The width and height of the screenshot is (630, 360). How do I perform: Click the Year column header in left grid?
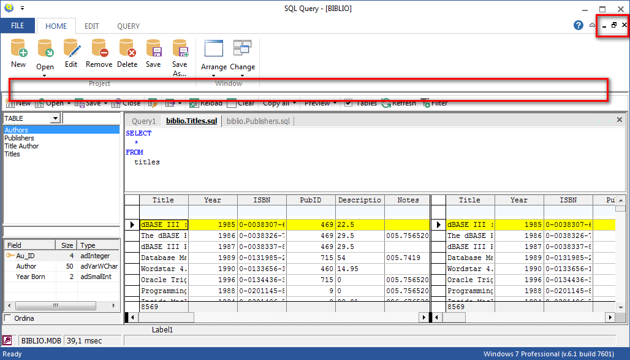click(x=213, y=200)
